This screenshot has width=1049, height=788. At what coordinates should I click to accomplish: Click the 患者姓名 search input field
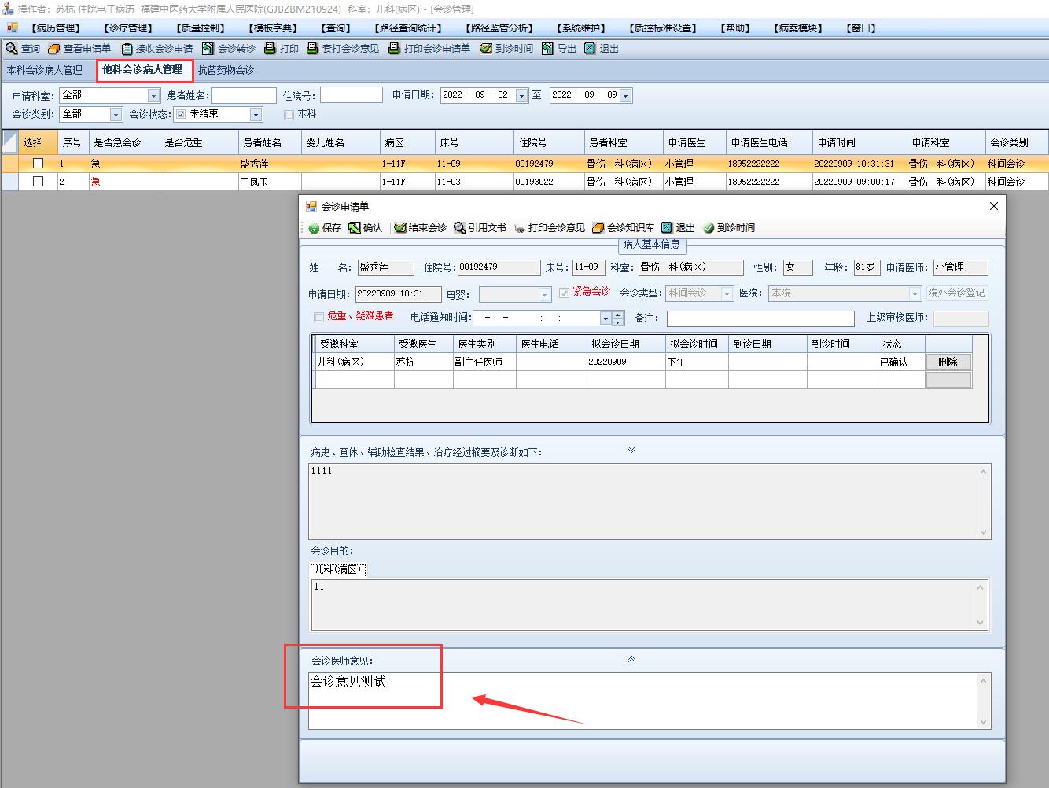point(244,95)
